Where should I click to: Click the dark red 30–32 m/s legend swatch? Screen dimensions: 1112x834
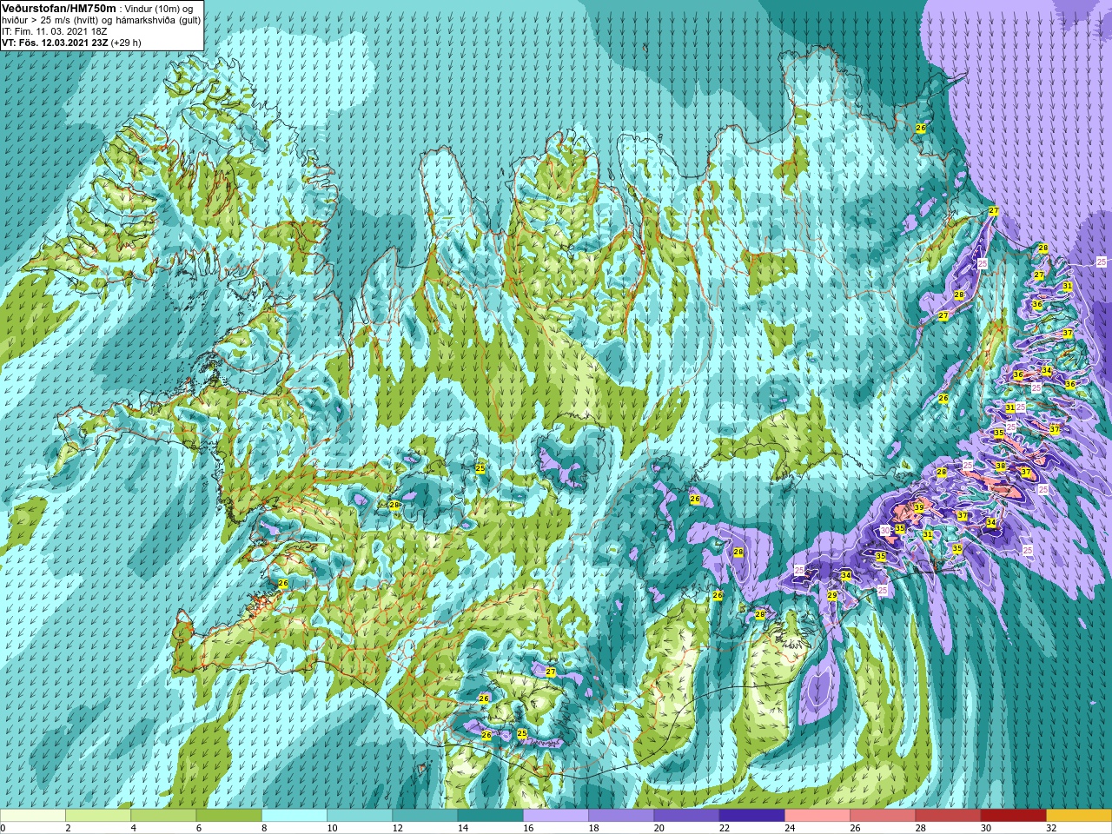(1013, 816)
